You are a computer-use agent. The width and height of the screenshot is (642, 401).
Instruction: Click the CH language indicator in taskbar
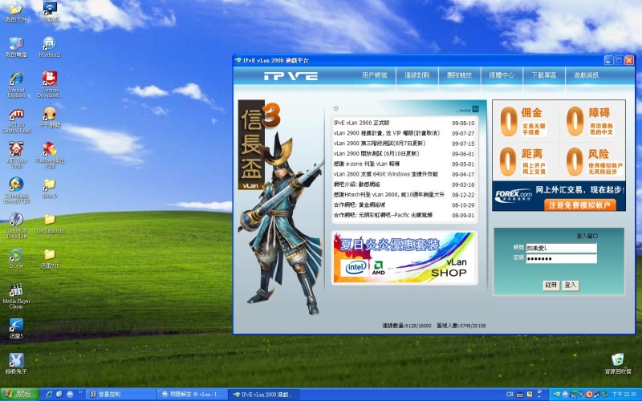pyautogui.click(x=510, y=395)
